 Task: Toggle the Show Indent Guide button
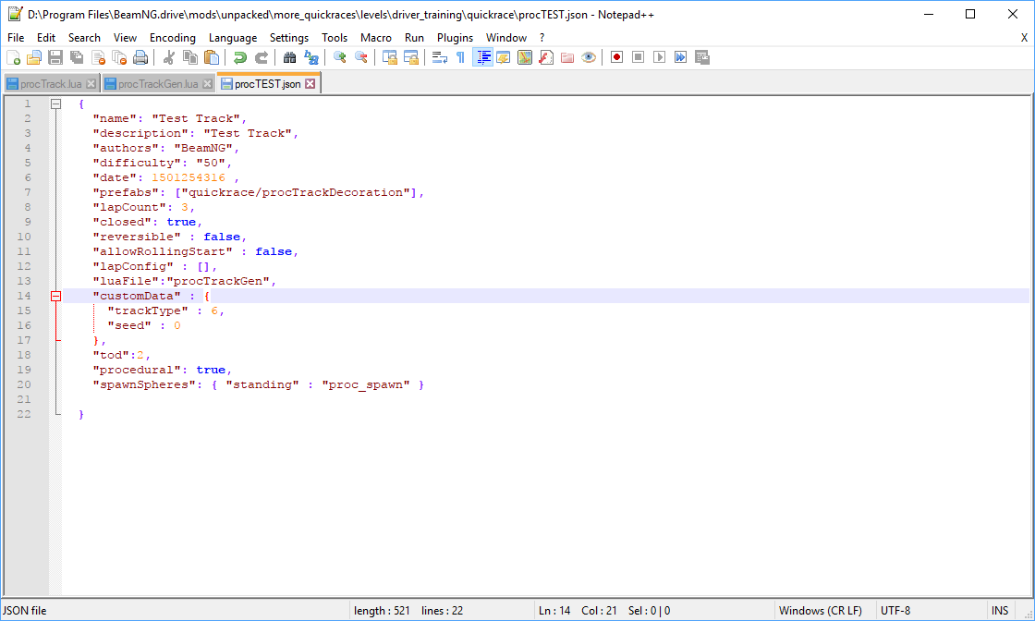pos(482,57)
